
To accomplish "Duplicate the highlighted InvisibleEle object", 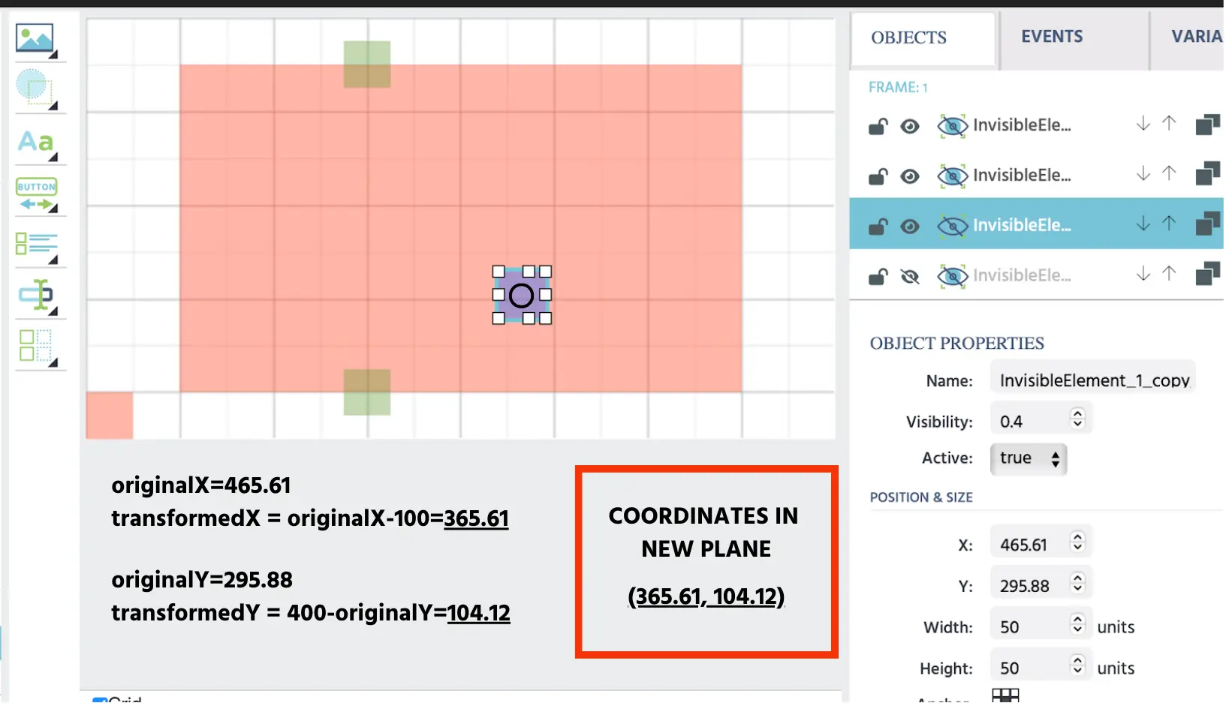I will (x=1207, y=224).
